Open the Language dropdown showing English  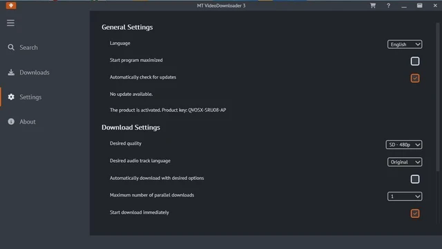tap(405, 44)
